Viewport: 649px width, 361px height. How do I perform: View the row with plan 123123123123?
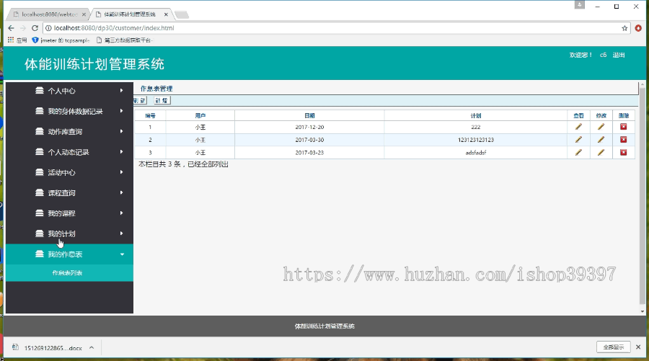[578, 140]
